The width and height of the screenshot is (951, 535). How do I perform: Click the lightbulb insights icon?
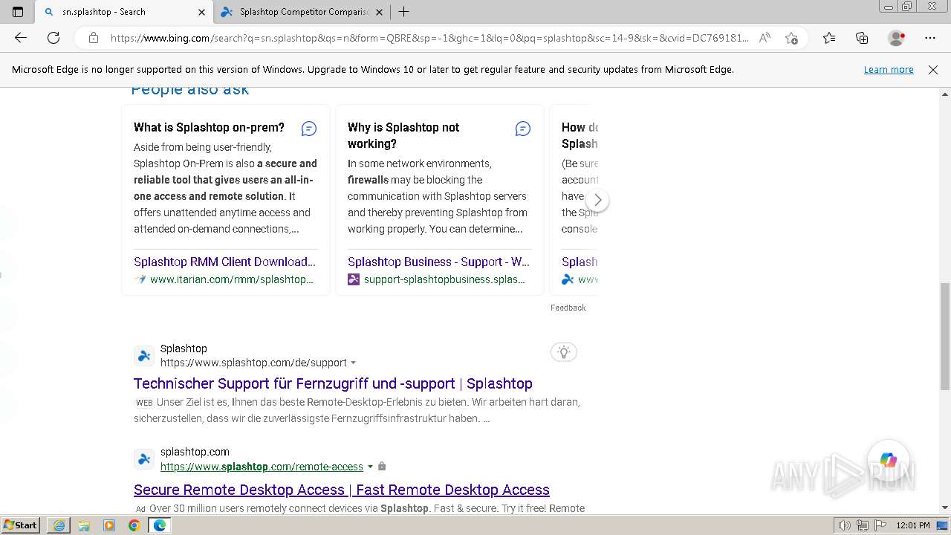[x=564, y=351]
